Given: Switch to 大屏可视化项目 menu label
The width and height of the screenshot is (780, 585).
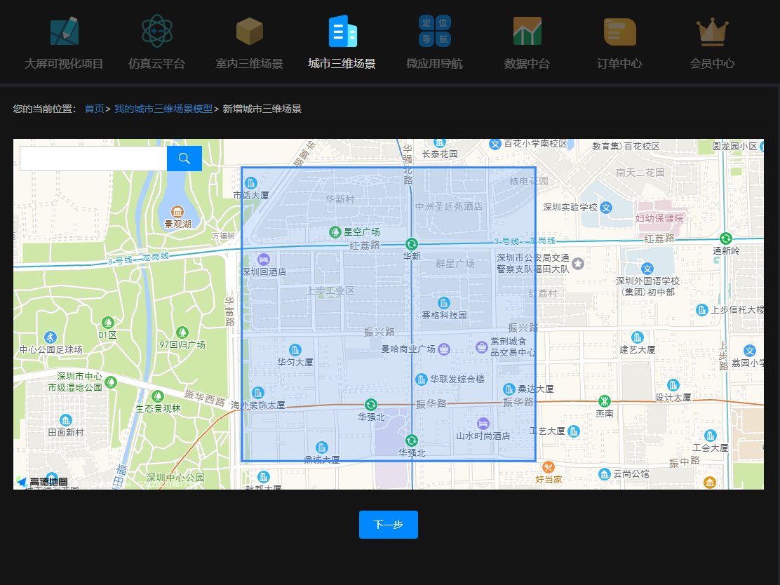Looking at the screenshot, I should [64, 64].
